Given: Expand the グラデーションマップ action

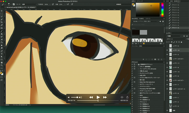Looking at the screenshot, I should (138, 91).
